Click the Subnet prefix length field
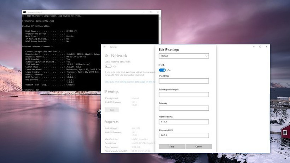 184,95
